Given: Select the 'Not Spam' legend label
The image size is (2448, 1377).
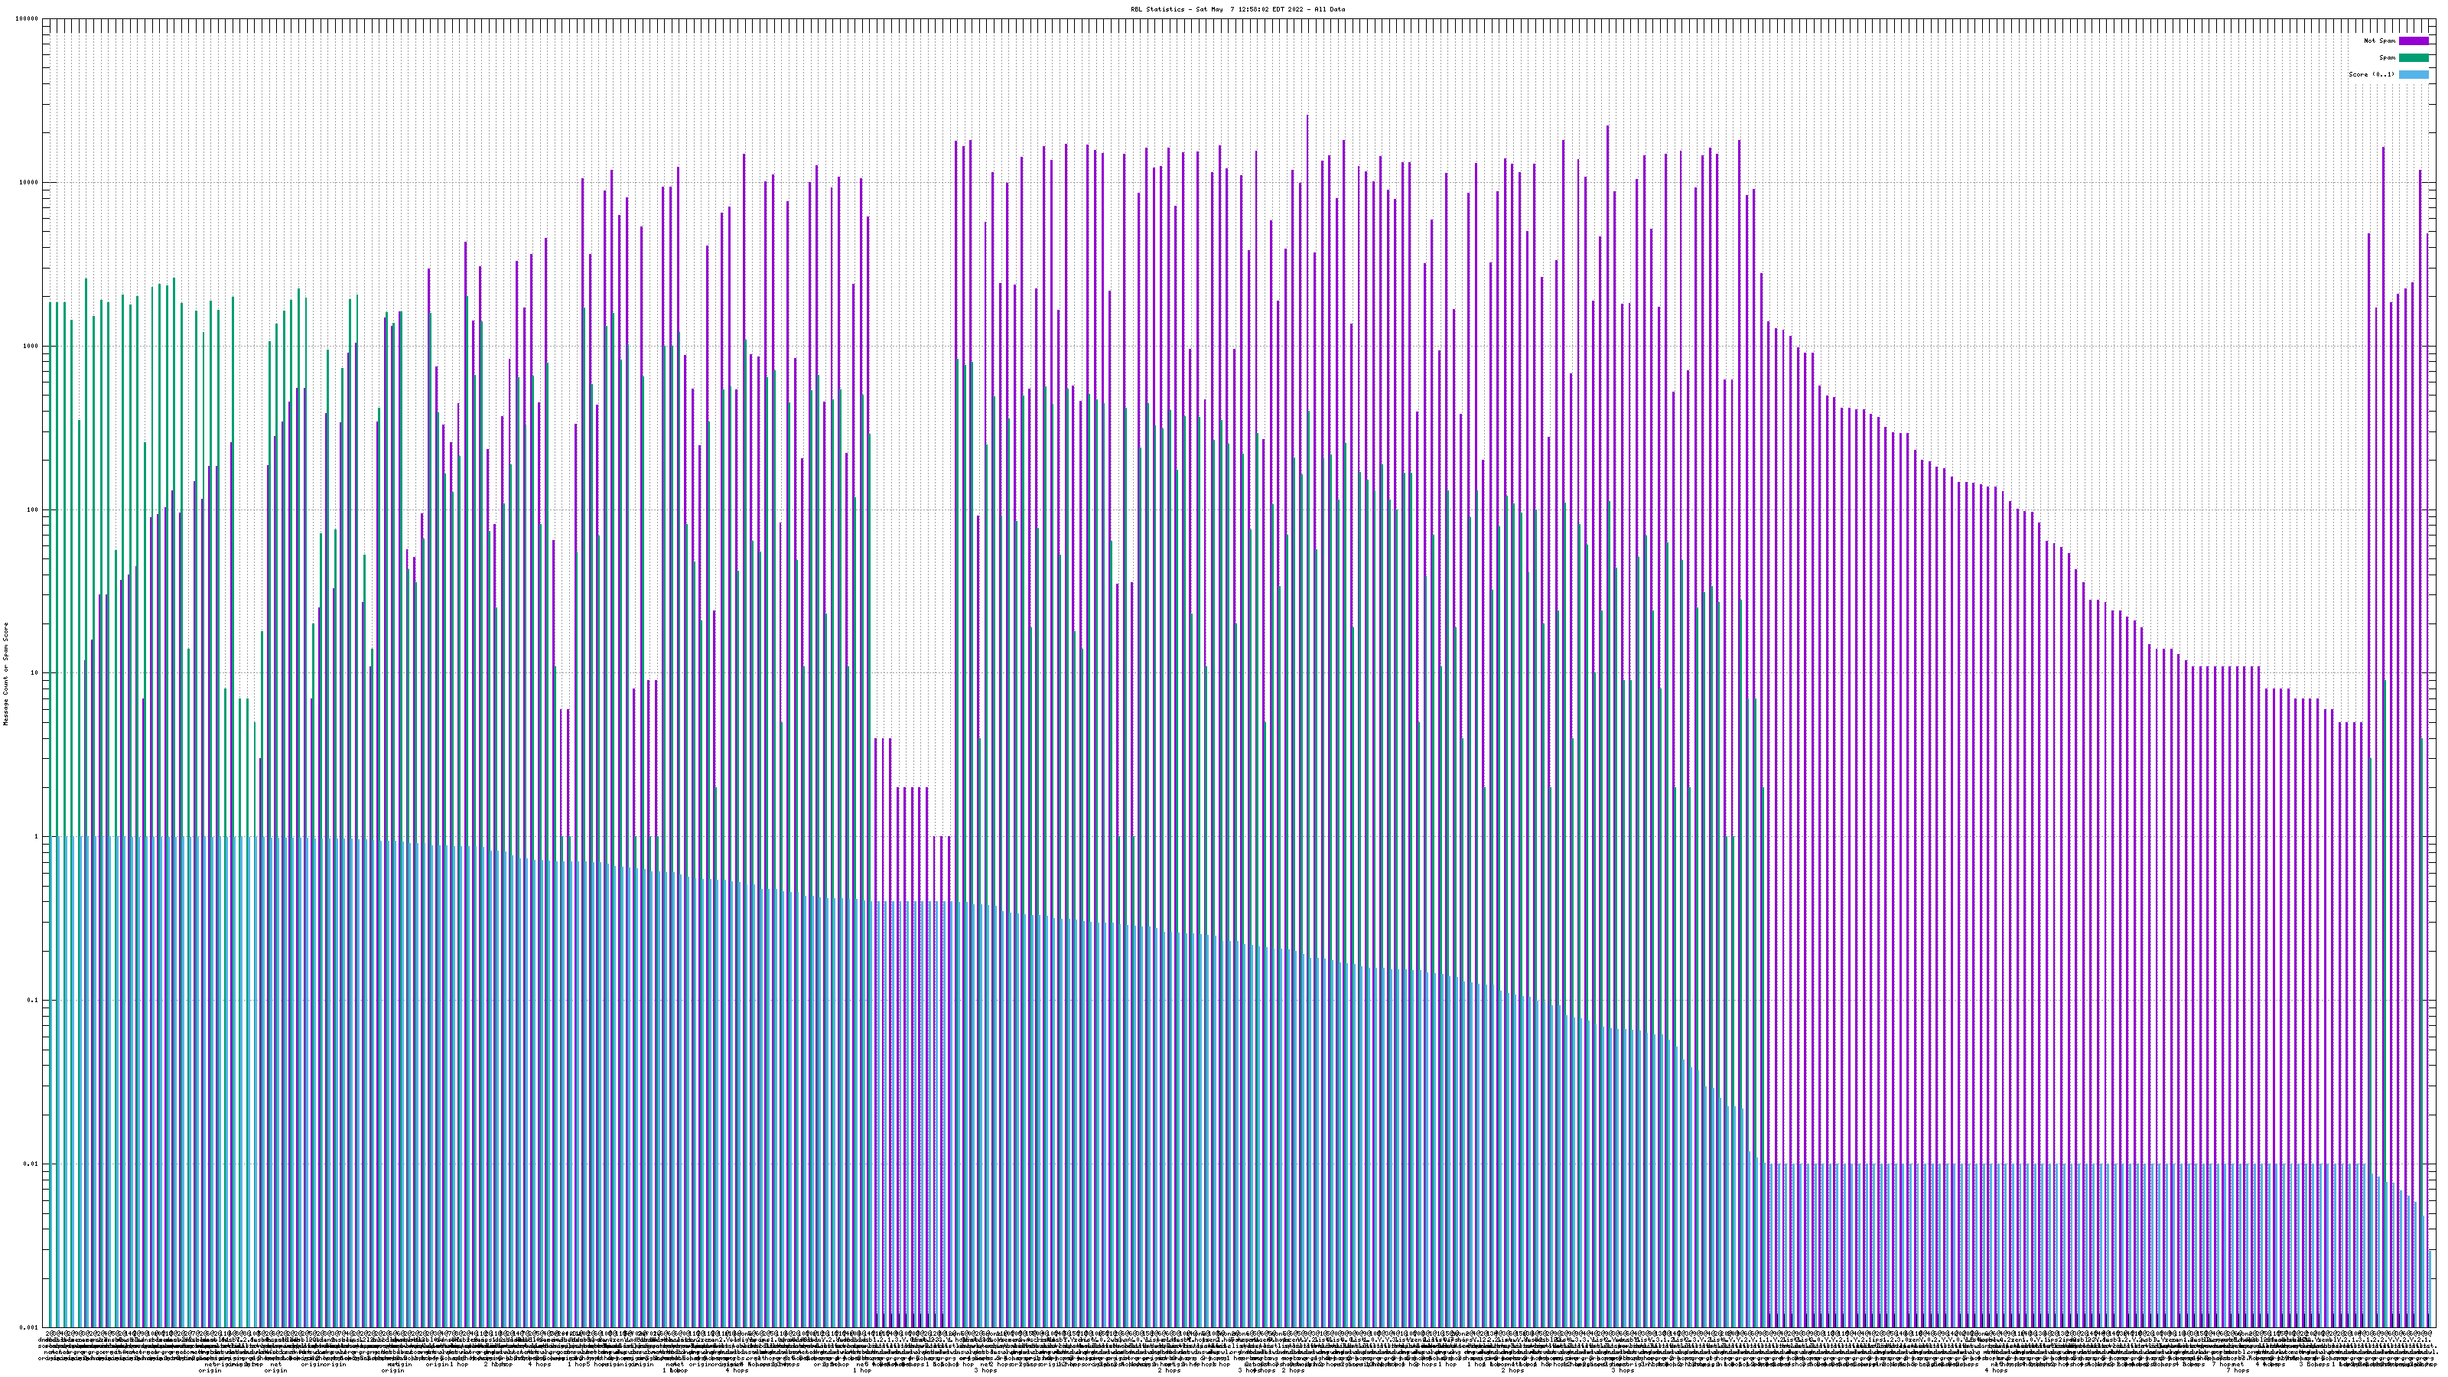Looking at the screenshot, I should 2380,41.
